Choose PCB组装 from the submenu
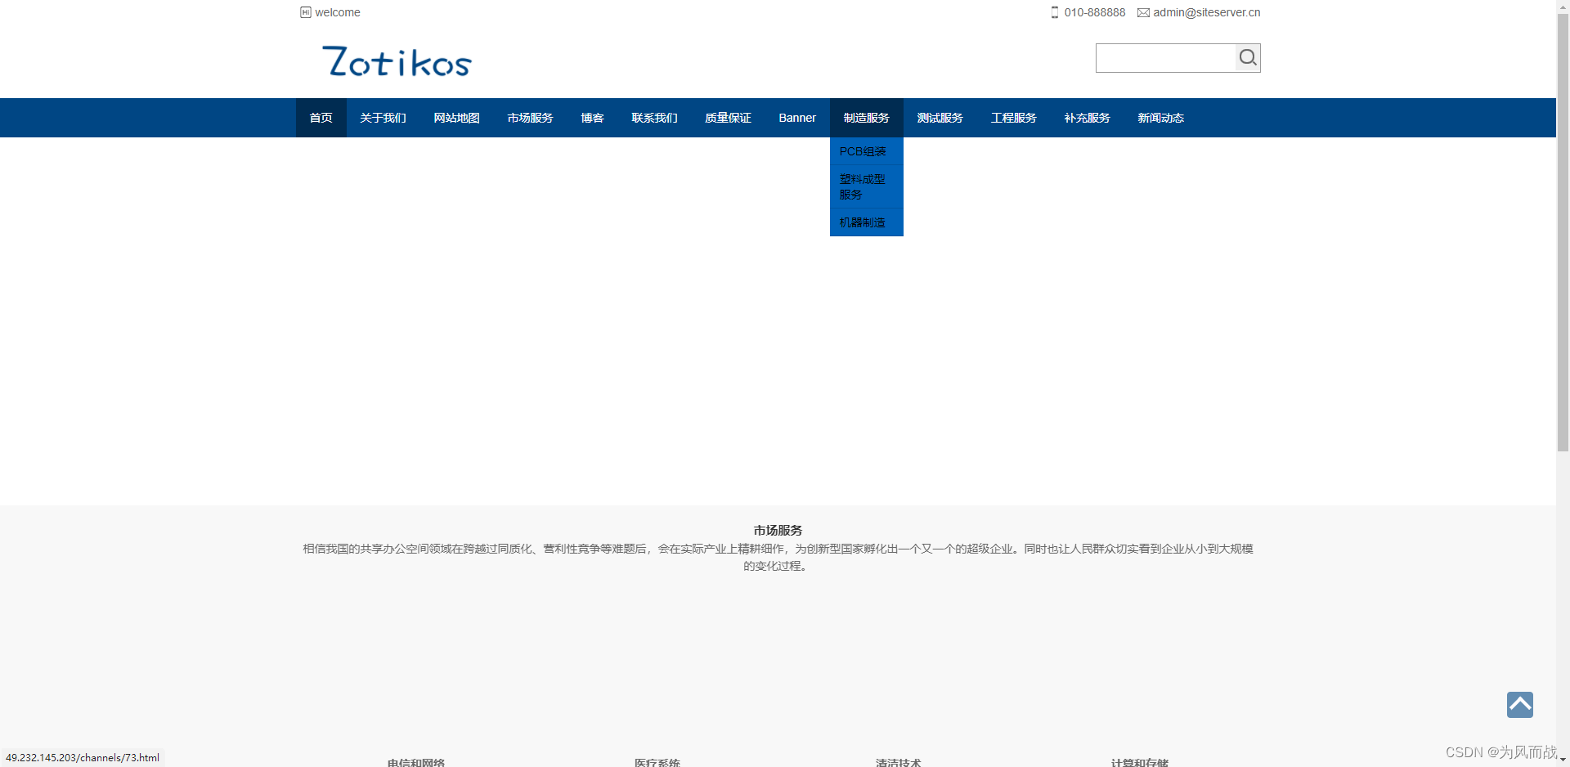Image resolution: width=1570 pixels, height=767 pixels. click(x=867, y=151)
